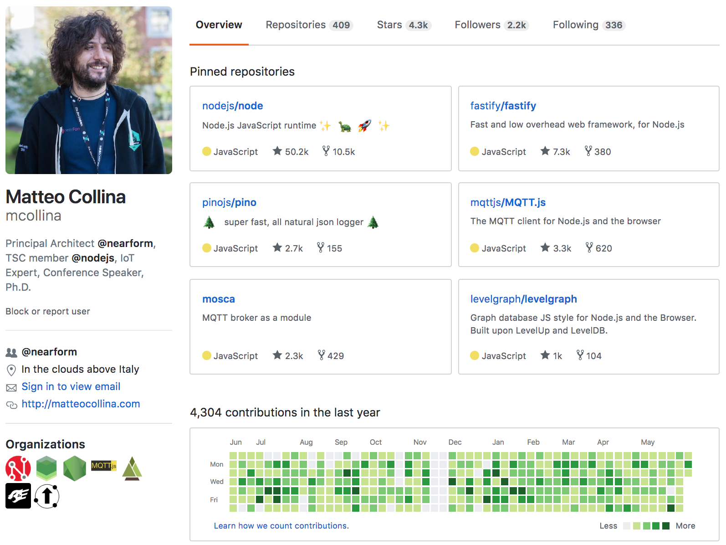Screen dimensions: 726x545
Task: Click the light green legend swatch next to gray
Action: (x=637, y=526)
